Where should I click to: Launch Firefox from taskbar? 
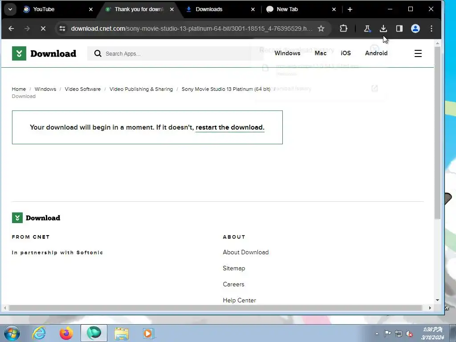tap(66, 333)
